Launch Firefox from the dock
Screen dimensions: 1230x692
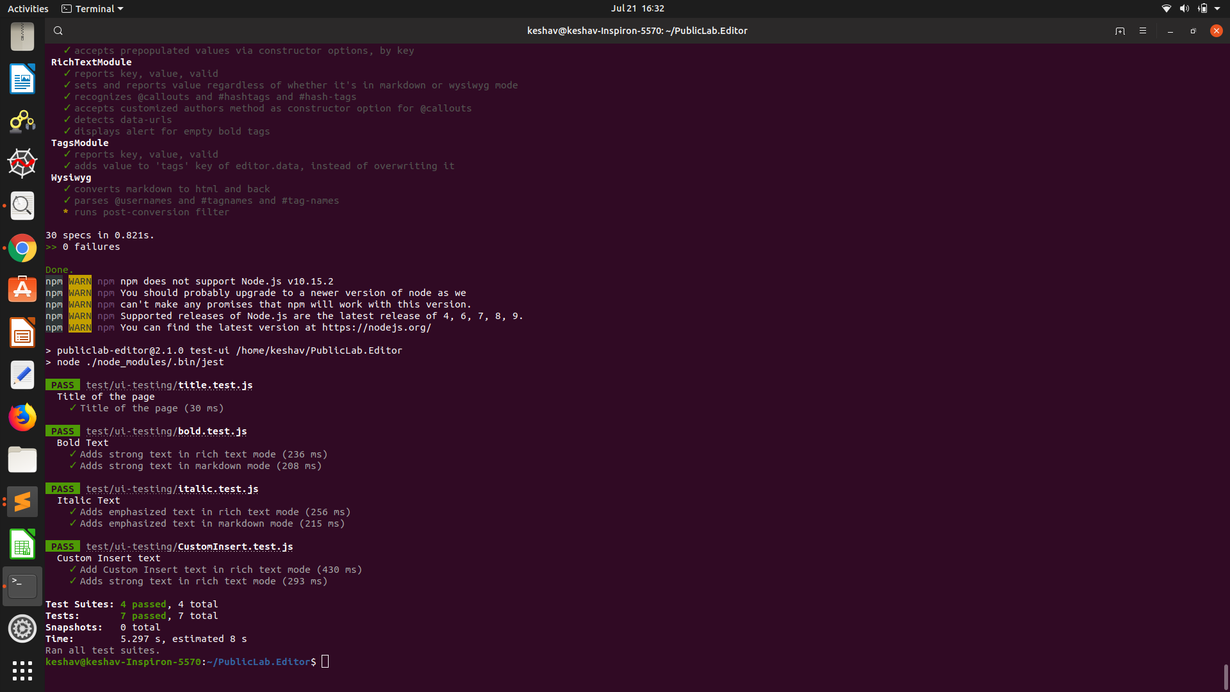click(22, 416)
